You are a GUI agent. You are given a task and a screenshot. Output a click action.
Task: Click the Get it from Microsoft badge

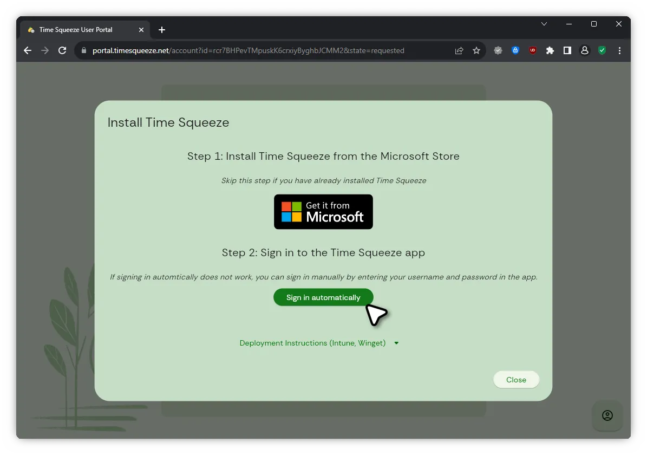(x=323, y=212)
